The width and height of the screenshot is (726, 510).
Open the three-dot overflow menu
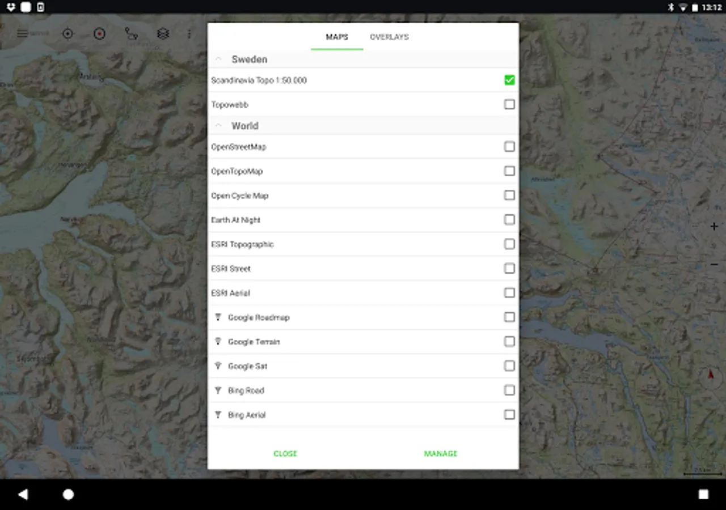pyautogui.click(x=189, y=34)
